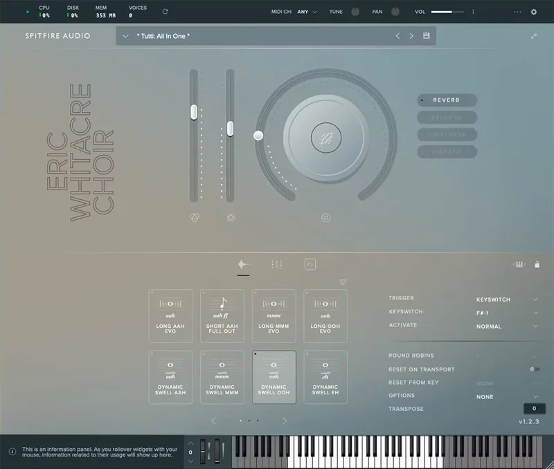Viewport: 554px width, 469px height.
Task: Open the Options NONE dropdown
Action: coord(507,396)
